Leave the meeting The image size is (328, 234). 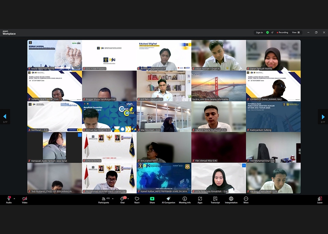tap(320, 200)
